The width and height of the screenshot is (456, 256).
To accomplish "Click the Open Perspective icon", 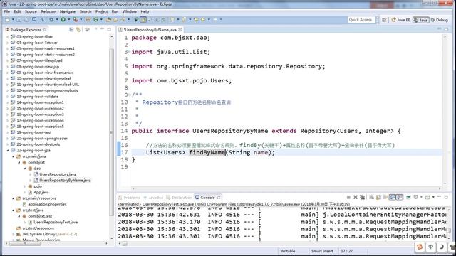I will [384, 20].
